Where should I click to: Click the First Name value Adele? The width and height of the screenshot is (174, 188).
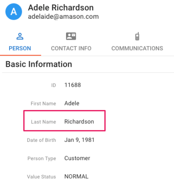point(72,103)
